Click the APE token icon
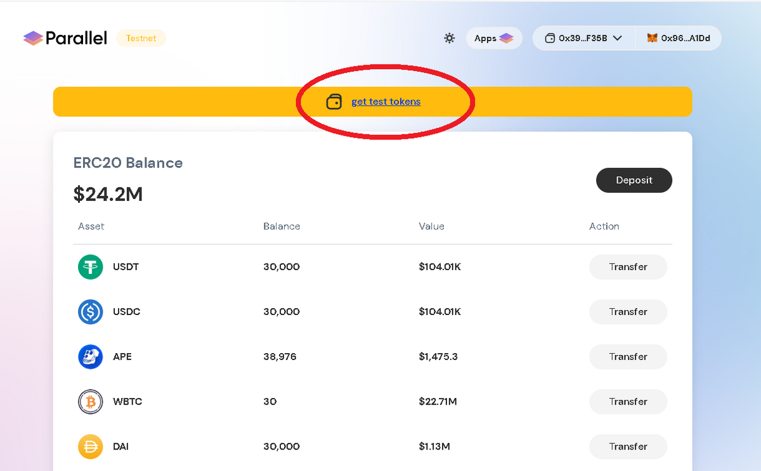 coord(91,357)
